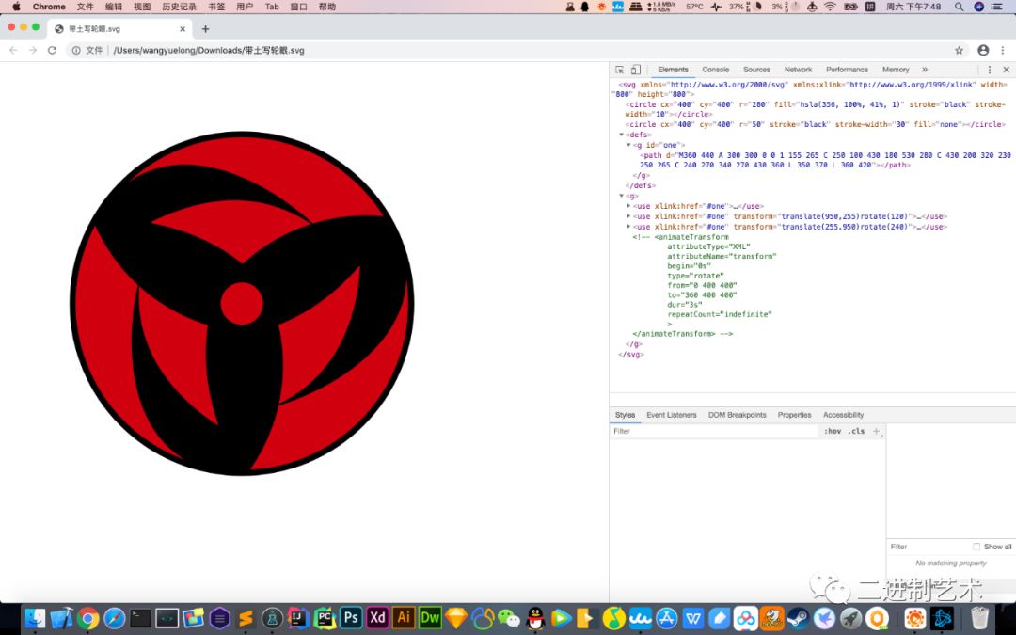Open the 视图 menu
The image size is (1016, 635).
click(x=142, y=7)
